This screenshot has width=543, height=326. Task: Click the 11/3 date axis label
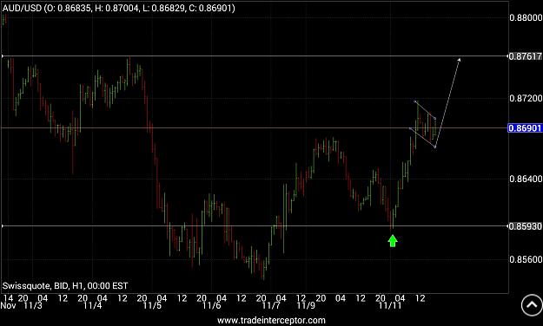[x=33, y=305]
